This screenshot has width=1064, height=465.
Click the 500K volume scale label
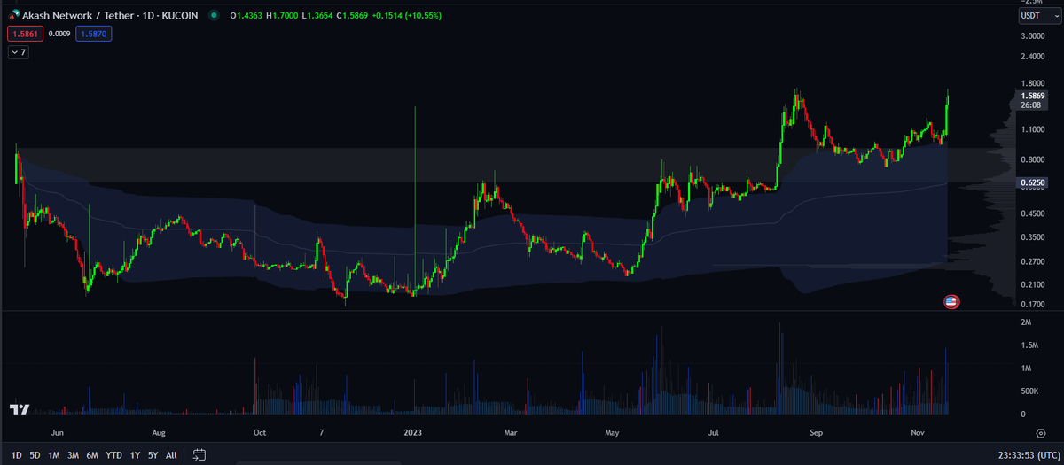click(1030, 391)
